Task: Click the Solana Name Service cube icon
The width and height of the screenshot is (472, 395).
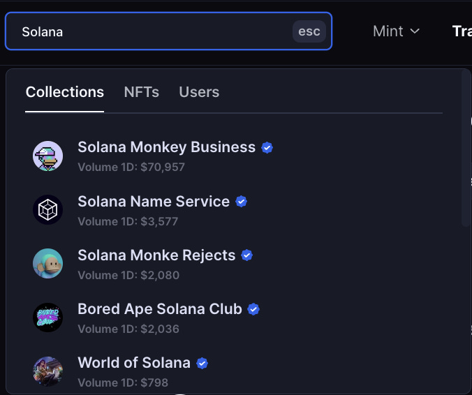Action: click(x=48, y=209)
